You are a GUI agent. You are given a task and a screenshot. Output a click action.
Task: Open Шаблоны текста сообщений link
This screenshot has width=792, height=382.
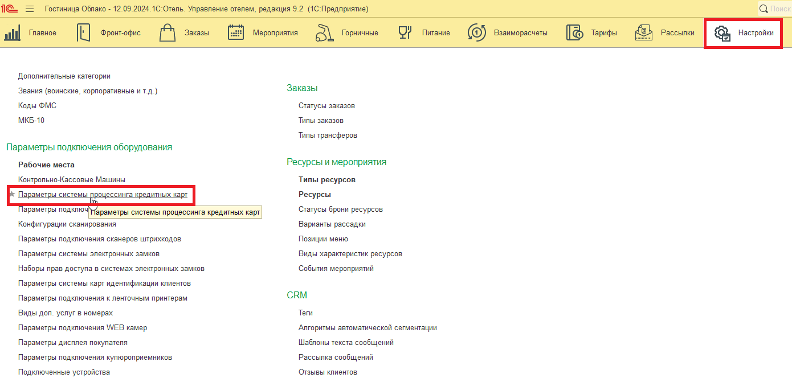pos(346,342)
